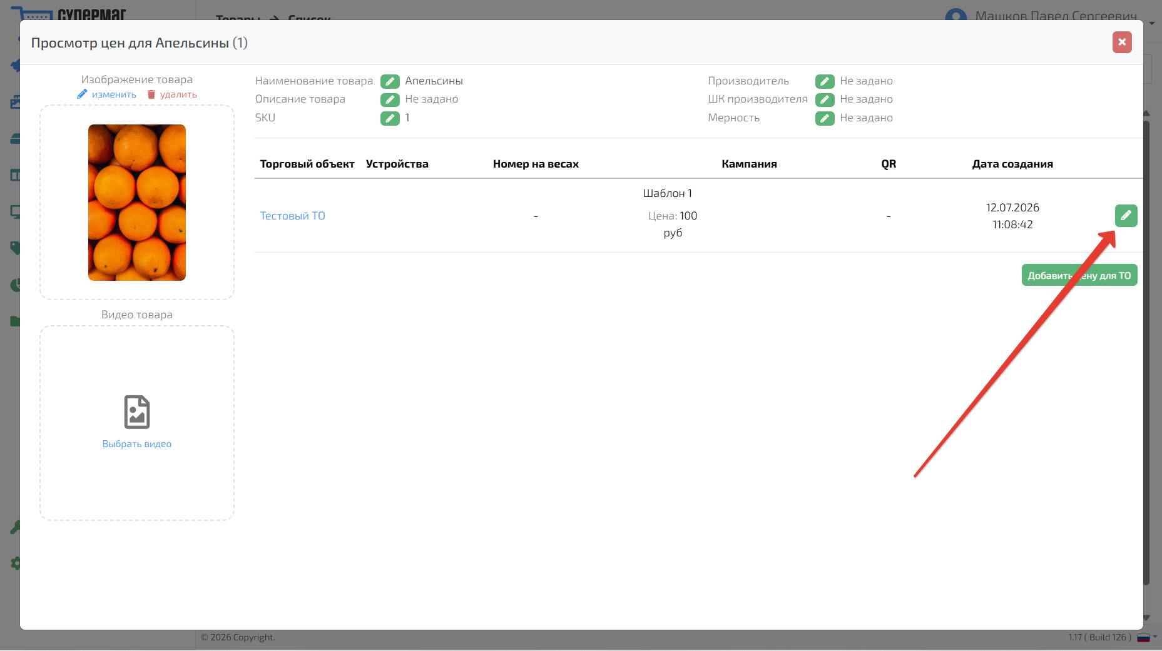Image resolution: width=1162 pixels, height=651 pixels.
Task: Click the SKU edit pencil icon
Action: (390, 118)
